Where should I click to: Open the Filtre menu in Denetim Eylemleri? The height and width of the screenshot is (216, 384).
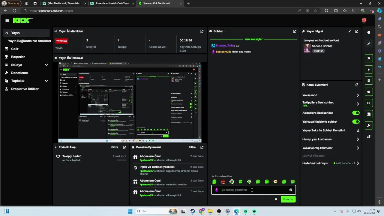192,147
